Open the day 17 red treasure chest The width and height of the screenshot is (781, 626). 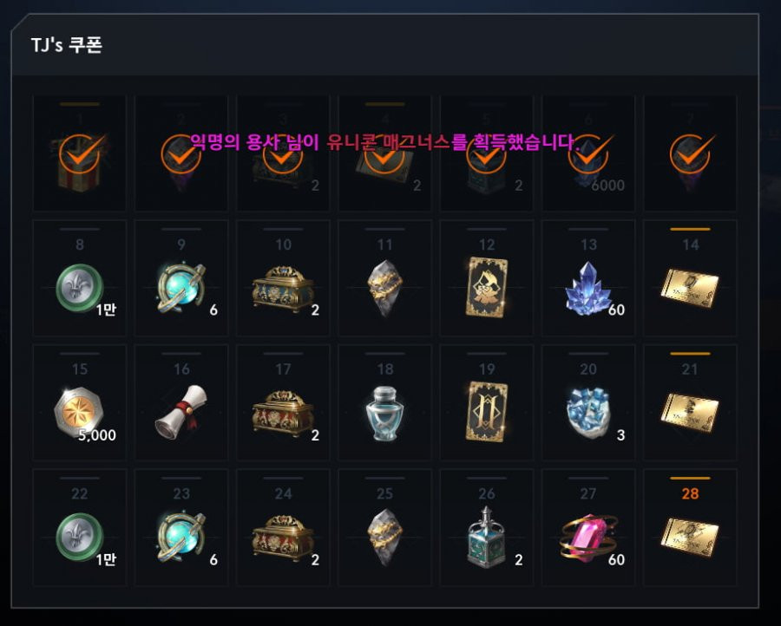click(283, 402)
